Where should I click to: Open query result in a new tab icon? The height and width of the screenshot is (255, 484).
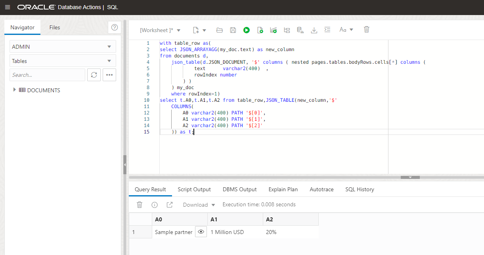pos(169,205)
